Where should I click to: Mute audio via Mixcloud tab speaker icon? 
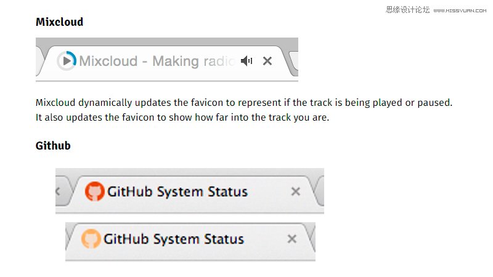(247, 60)
